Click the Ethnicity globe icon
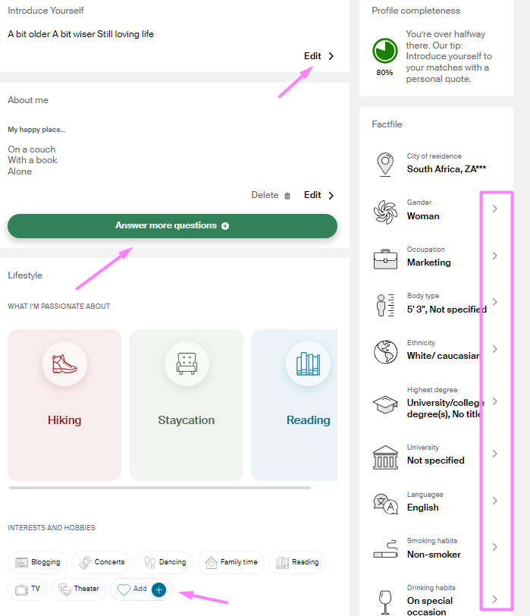530x616 pixels. [385, 352]
